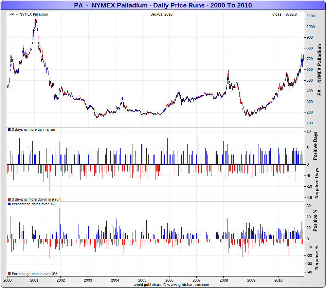Click the '3 days or more down in a run' legend text
The image size is (326, 288).
coord(36,199)
